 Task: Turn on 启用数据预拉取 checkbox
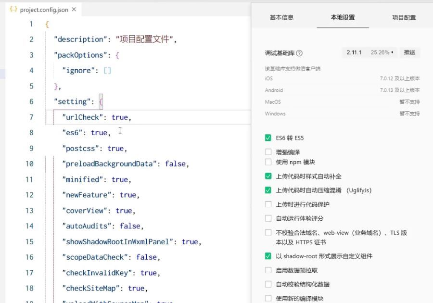[268, 270]
